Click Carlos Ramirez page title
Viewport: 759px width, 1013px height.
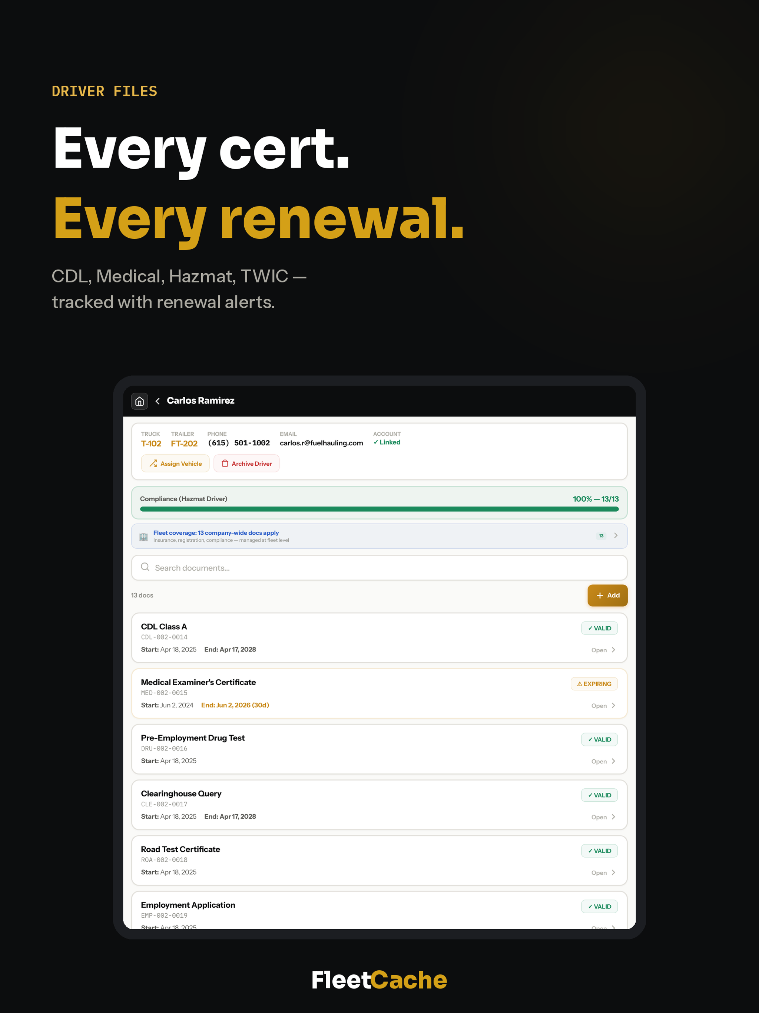(200, 401)
